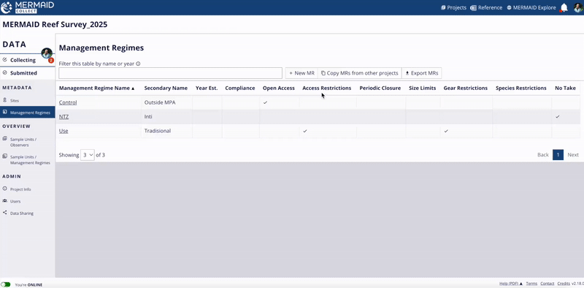
Task: Click the filter info help icon
Action: (138, 64)
